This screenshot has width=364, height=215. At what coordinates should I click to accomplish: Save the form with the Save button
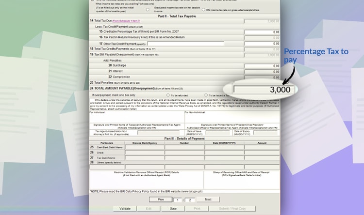coord(173,209)
